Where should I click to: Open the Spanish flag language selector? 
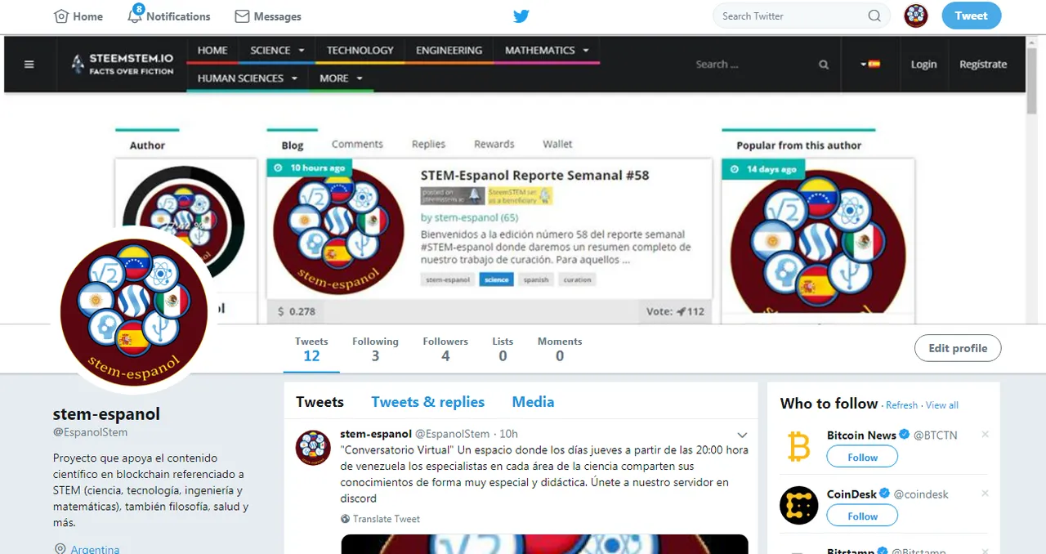870,64
